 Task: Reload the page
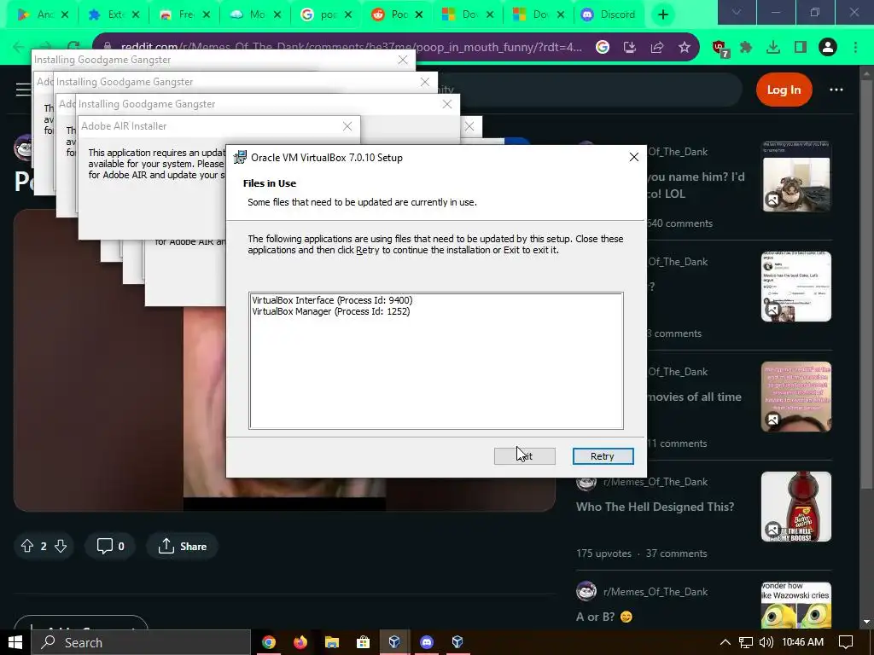(73, 48)
